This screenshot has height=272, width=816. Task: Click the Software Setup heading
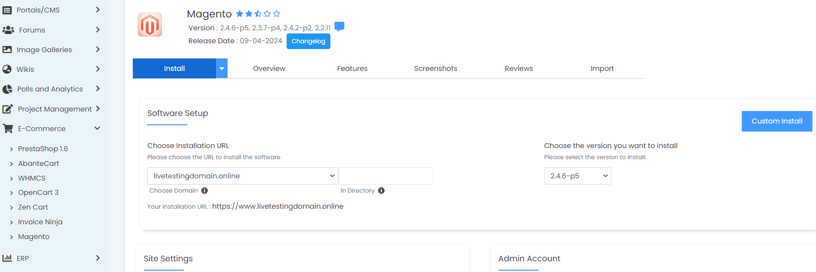tap(178, 113)
